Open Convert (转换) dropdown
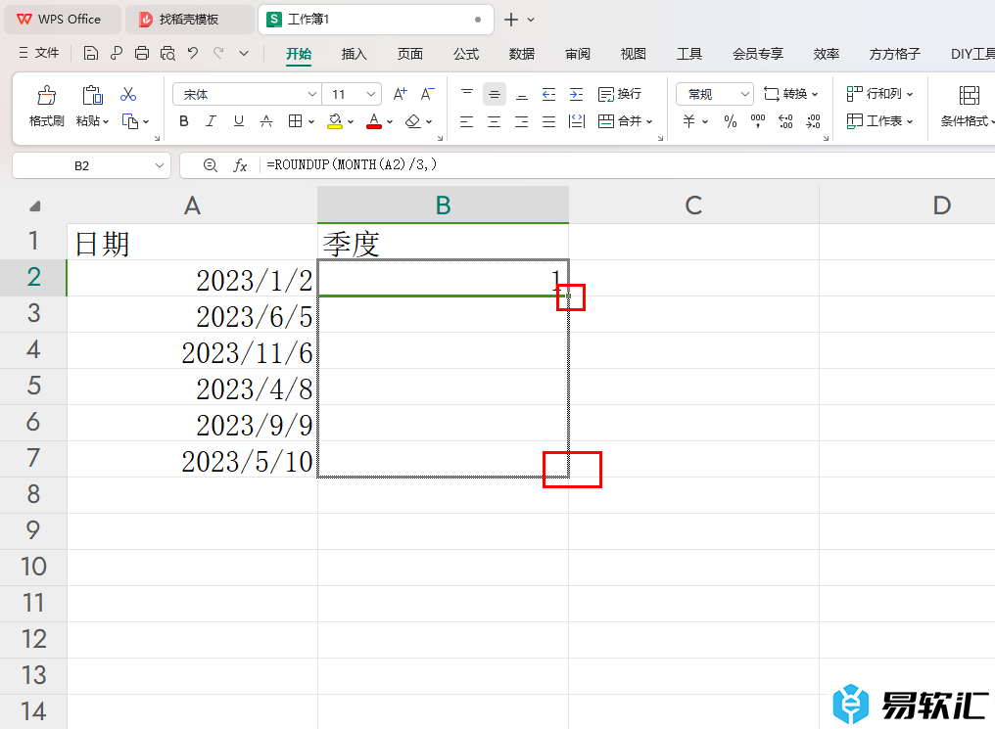 point(790,95)
